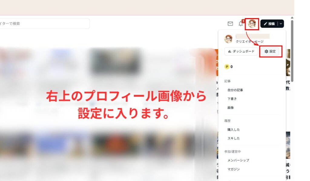Click the avatar inside the dropdown panel
This screenshot has height=181, width=310.
tap(228, 39)
